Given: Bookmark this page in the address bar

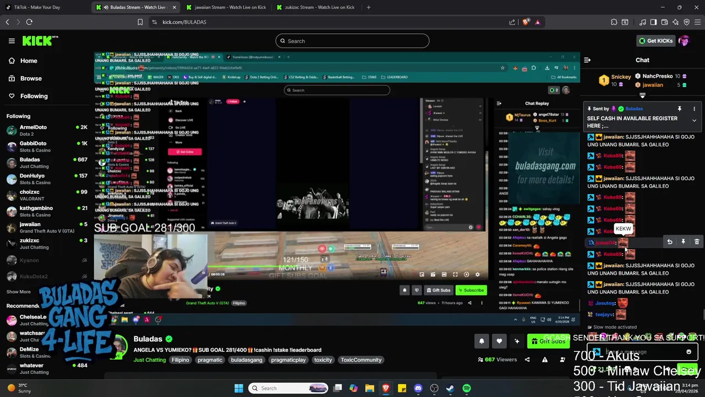Looking at the screenshot, I should 140,22.
